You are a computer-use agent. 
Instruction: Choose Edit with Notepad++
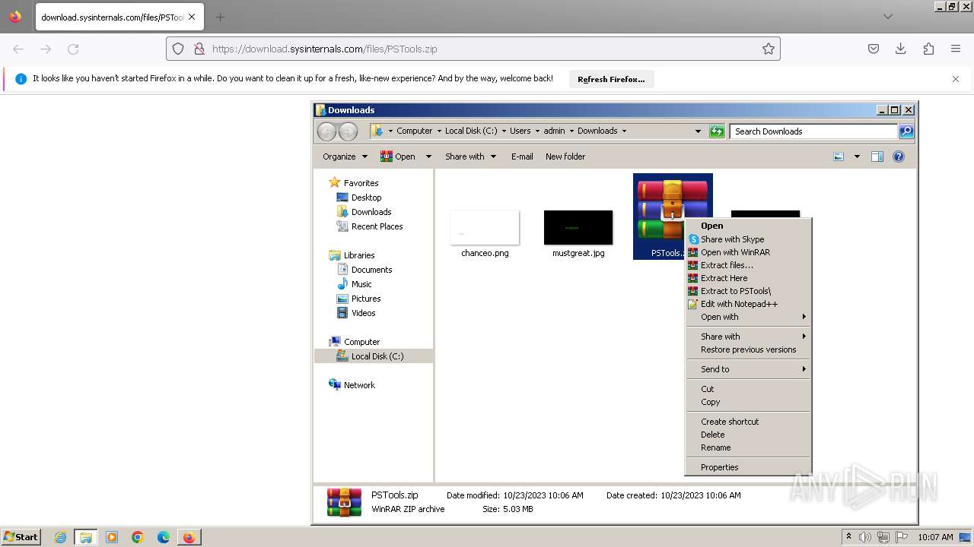(748, 304)
